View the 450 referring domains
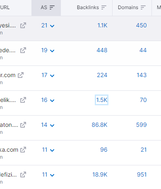This screenshot has height=189, width=161. tap(141, 25)
